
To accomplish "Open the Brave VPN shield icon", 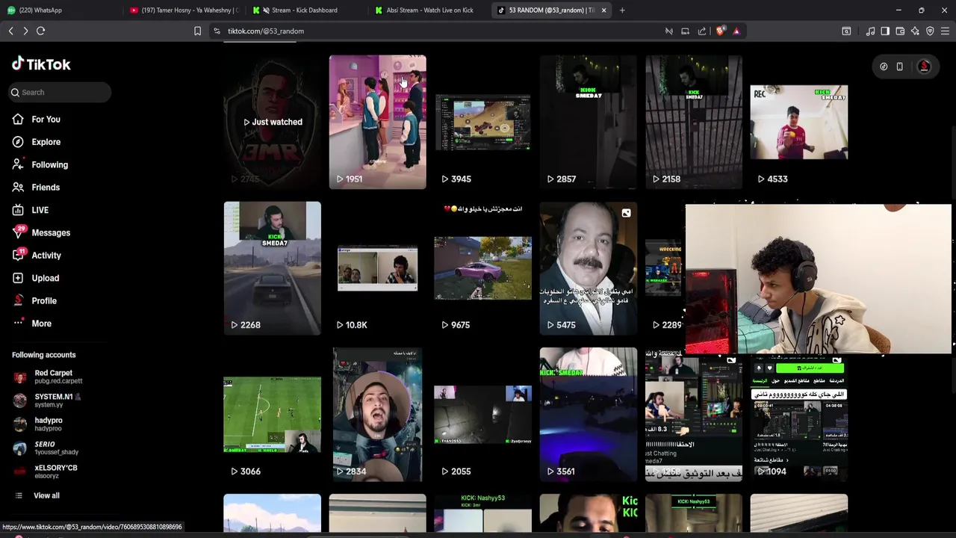I will click(x=930, y=31).
